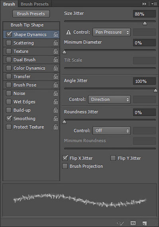Open the Brush panel flyout menu
The height and width of the screenshot is (227, 159).
pos(154,4)
